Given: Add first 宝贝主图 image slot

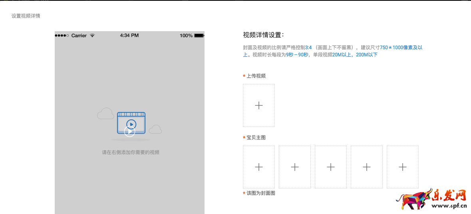Looking at the screenshot, I should click(258, 167).
